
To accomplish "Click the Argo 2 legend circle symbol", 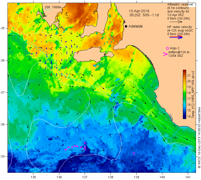I will [x=167, y=48].
